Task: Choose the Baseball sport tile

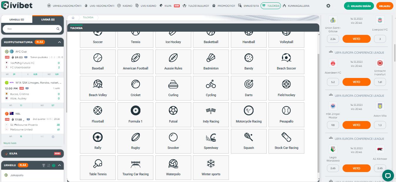Action: 98,62
